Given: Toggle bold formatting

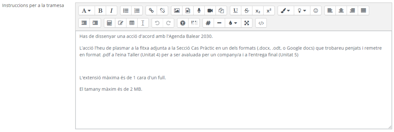Looking at the screenshot, I should 100,11.
